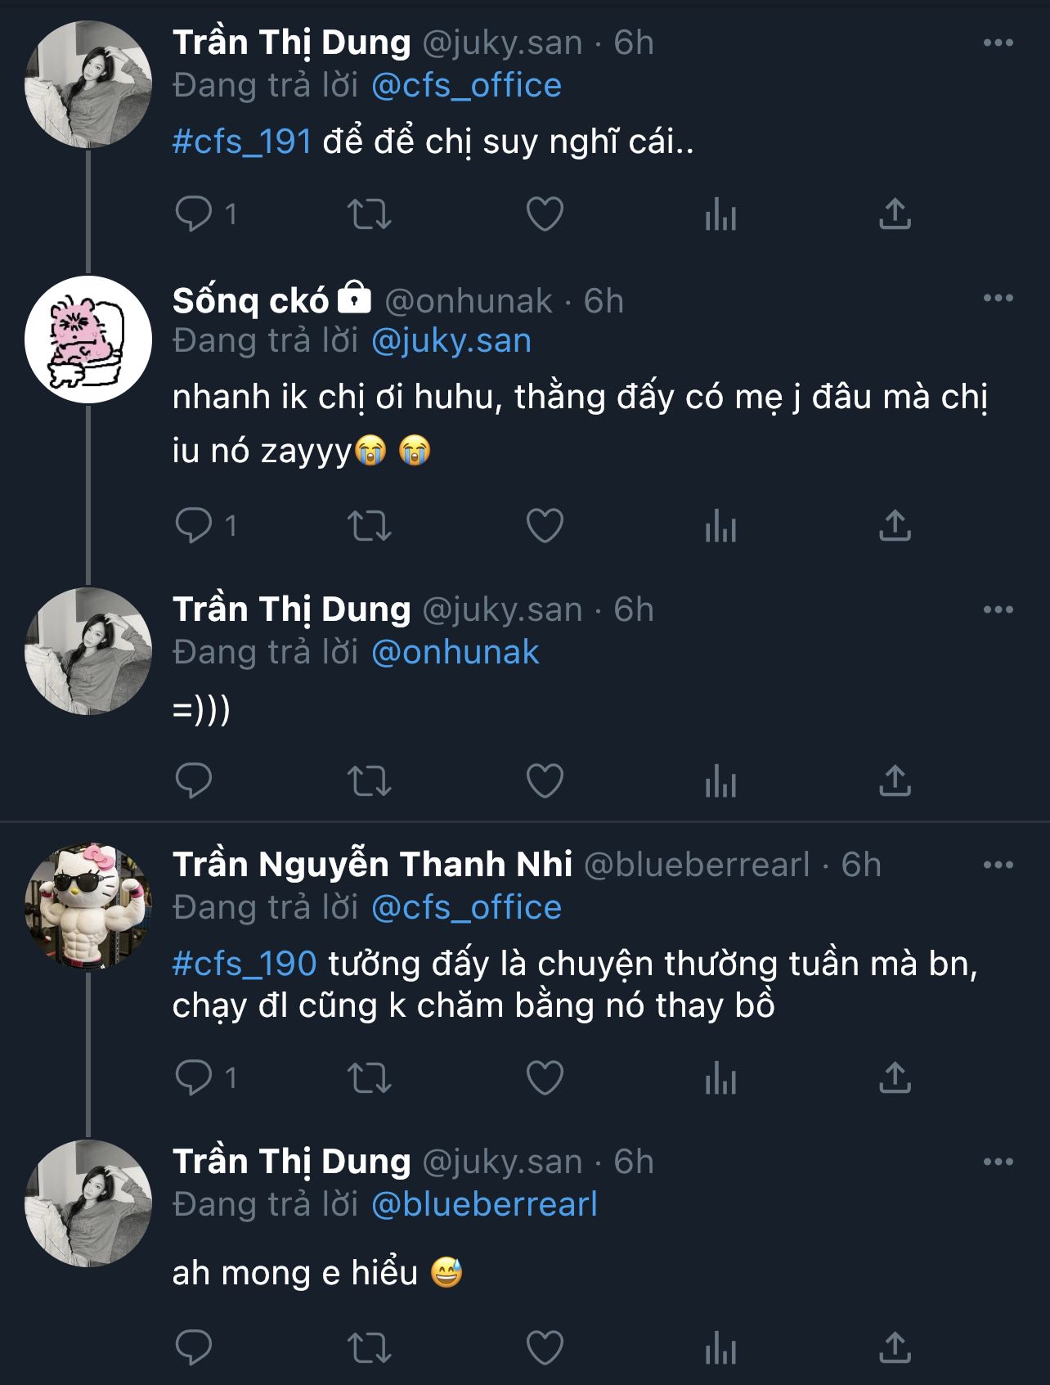The image size is (1050, 1385).
Task: Reply to the #cfs_191 tweet
Action: [195, 214]
